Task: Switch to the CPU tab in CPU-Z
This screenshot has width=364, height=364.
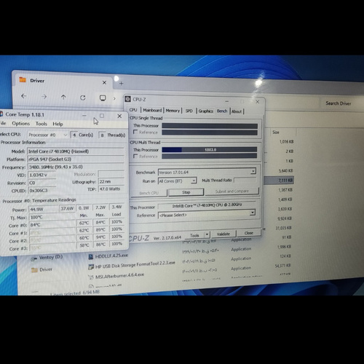Action: coord(133,110)
